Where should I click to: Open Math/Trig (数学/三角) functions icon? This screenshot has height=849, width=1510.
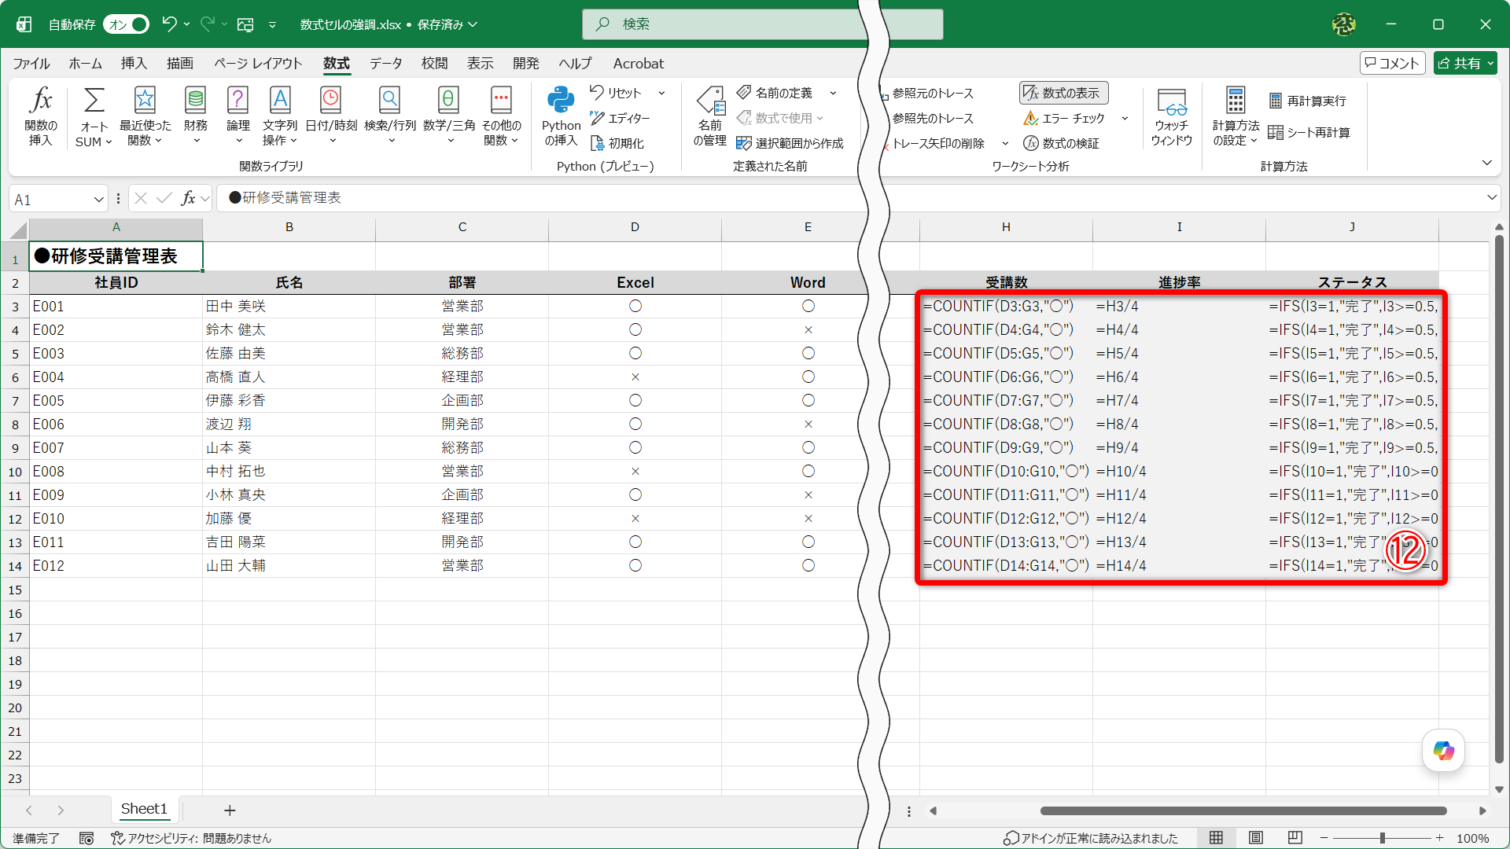click(449, 116)
